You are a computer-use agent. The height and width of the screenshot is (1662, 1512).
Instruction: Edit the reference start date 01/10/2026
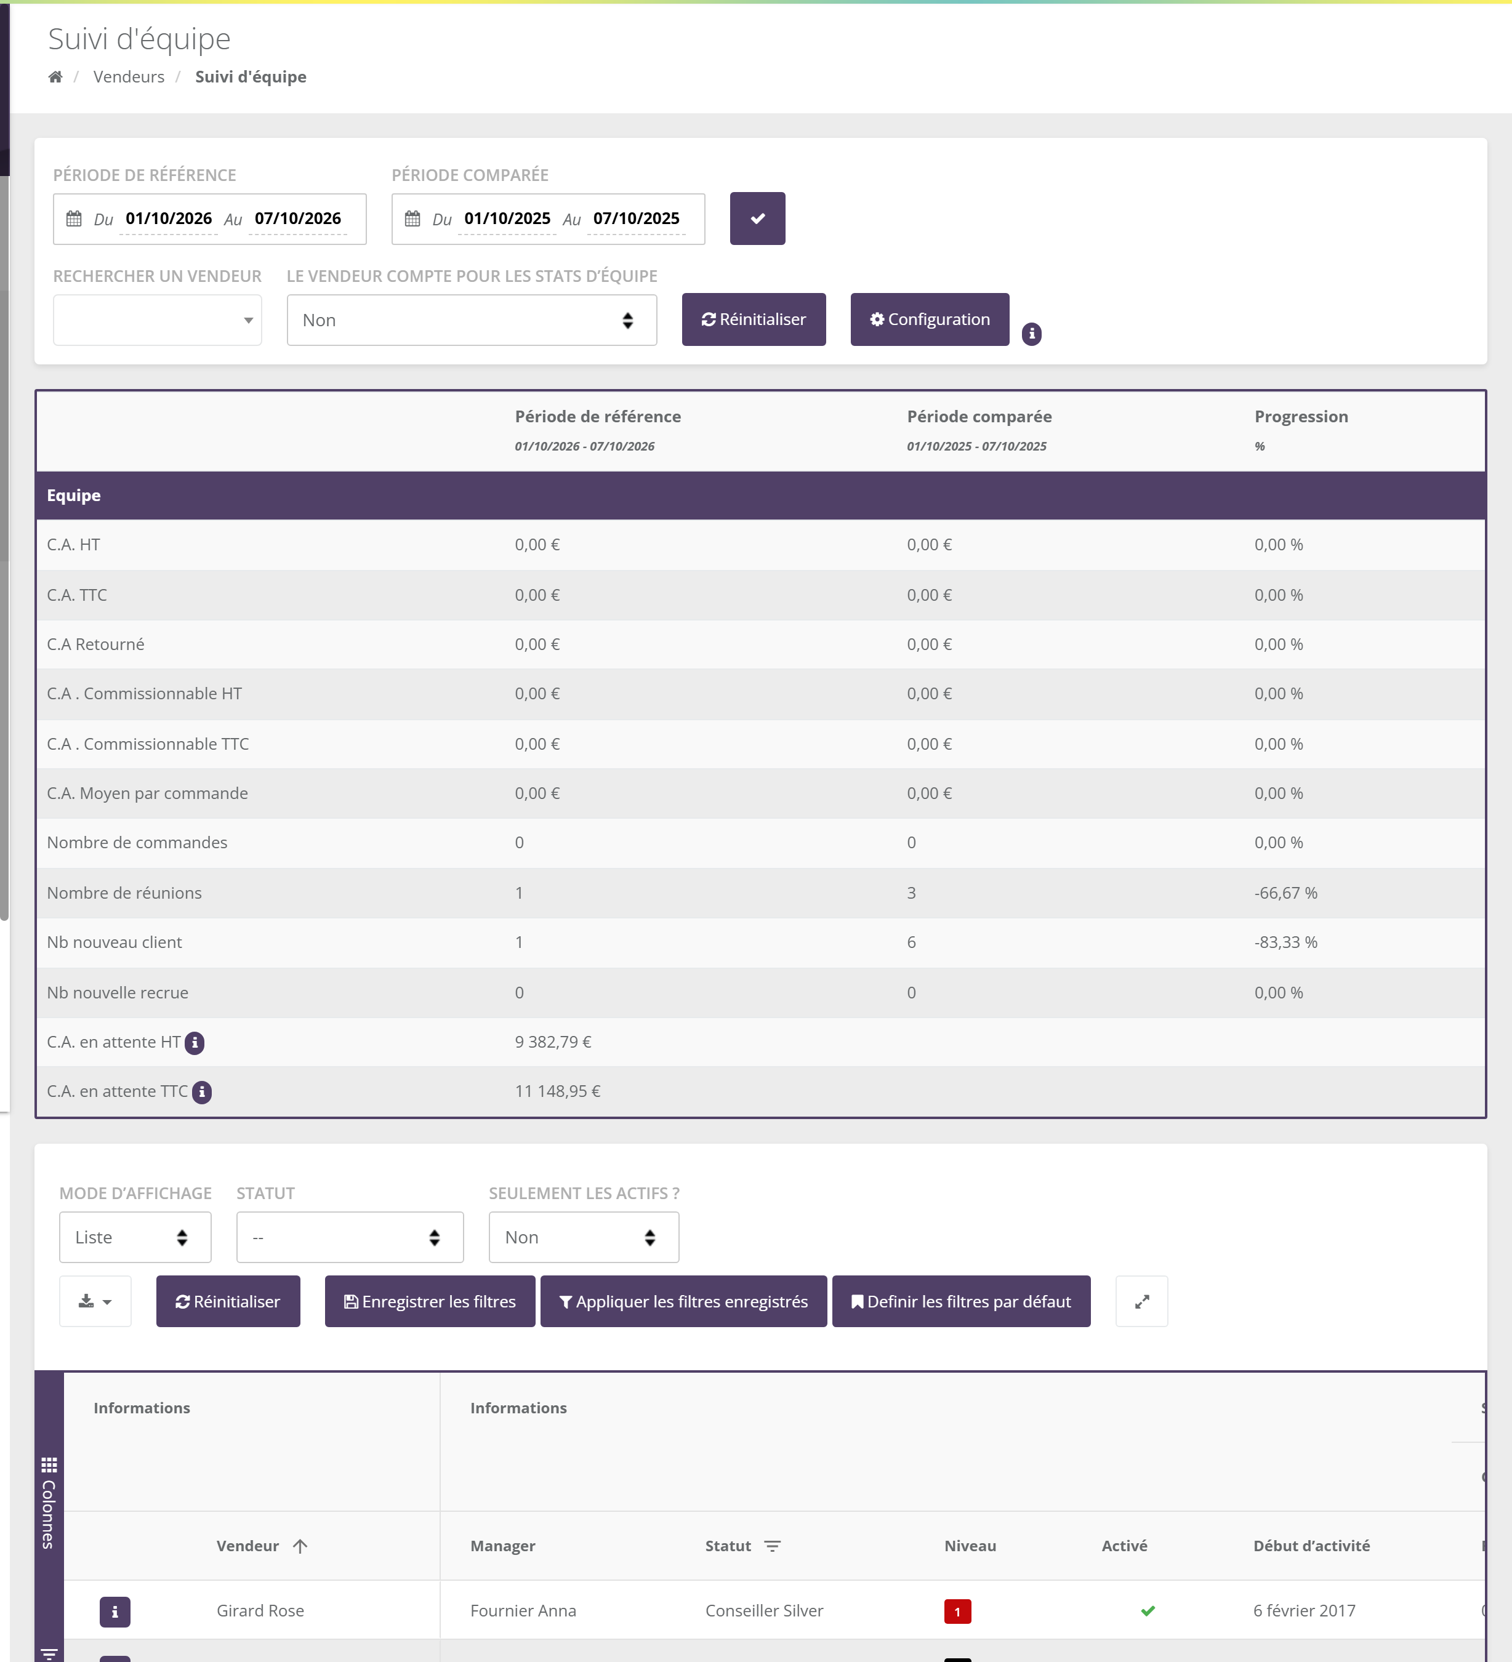pyautogui.click(x=168, y=219)
